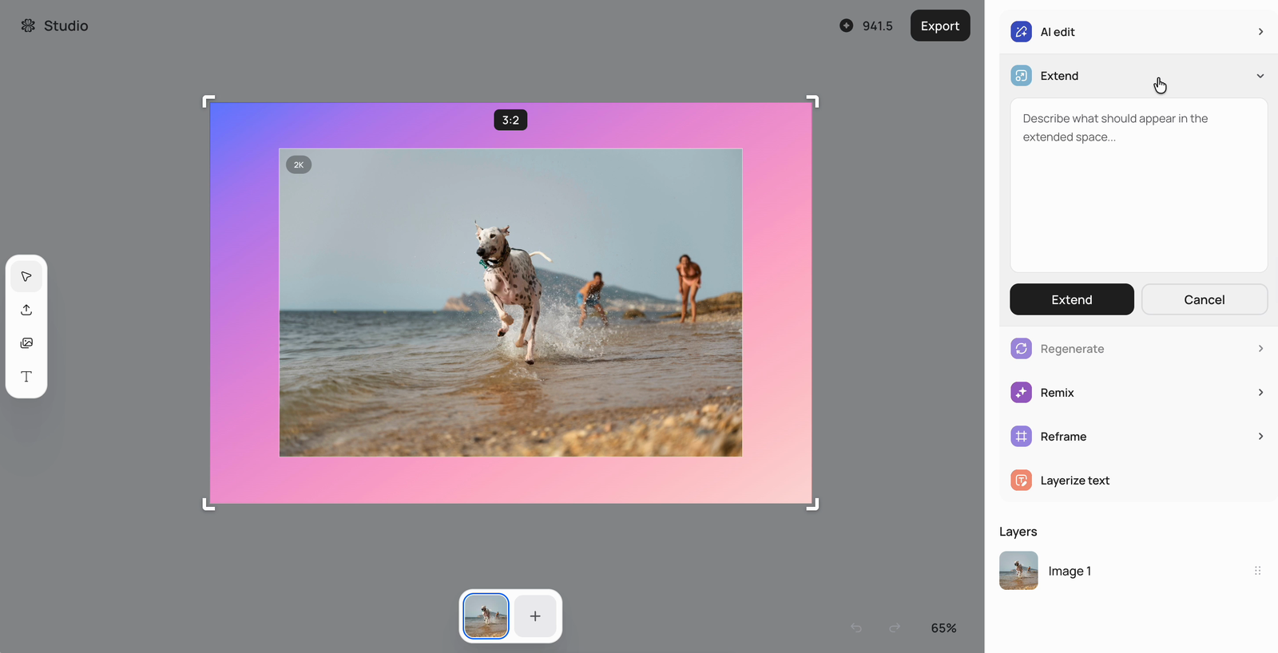Viewport: 1278px width, 653px height.
Task: Click the Image 1 layer name
Action: point(1070,571)
